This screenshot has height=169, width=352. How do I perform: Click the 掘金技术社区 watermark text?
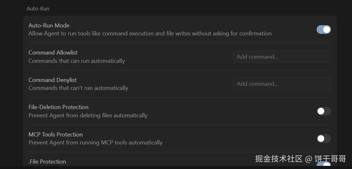tap(279, 159)
